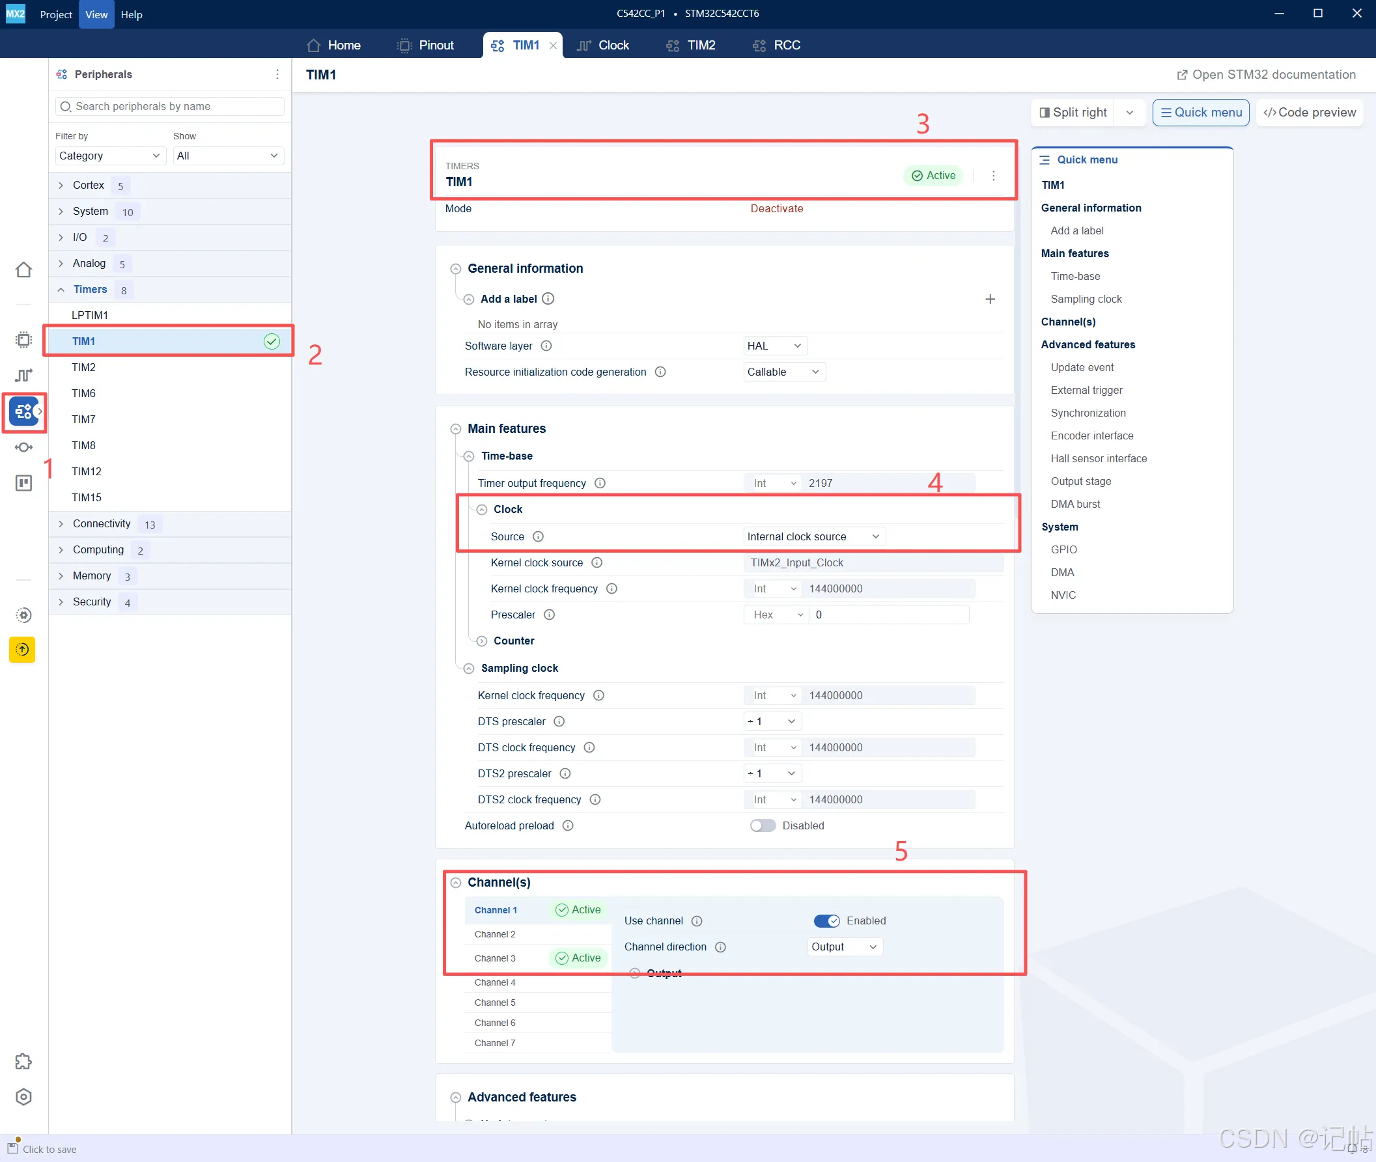Show info for Channel direction
This screenshot has height=1162, width=1376.
point(721,947)
